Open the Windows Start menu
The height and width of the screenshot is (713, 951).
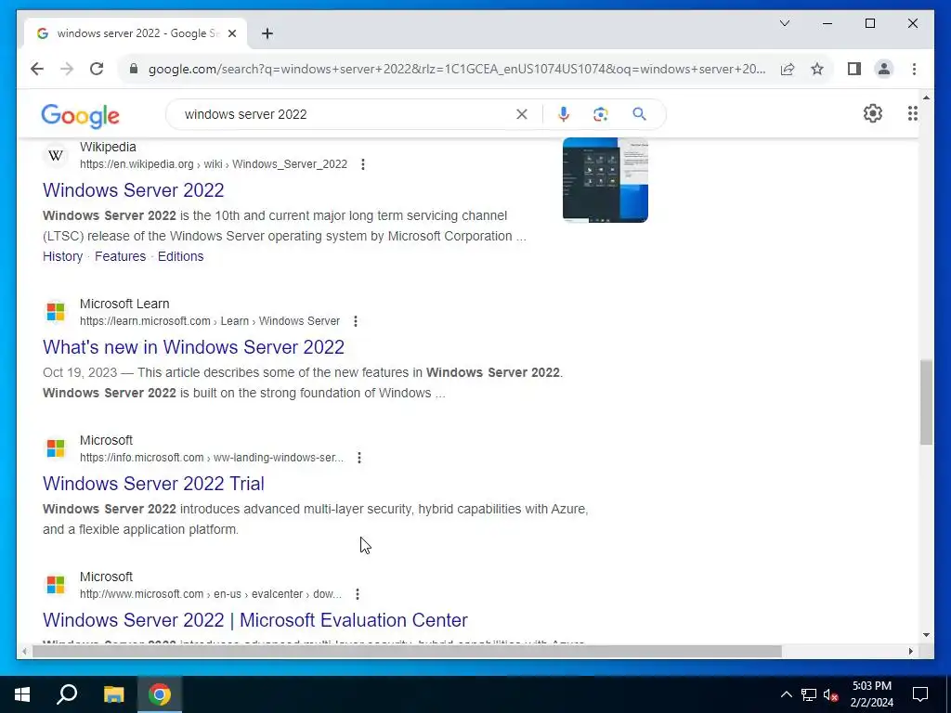tap(22, 694)
